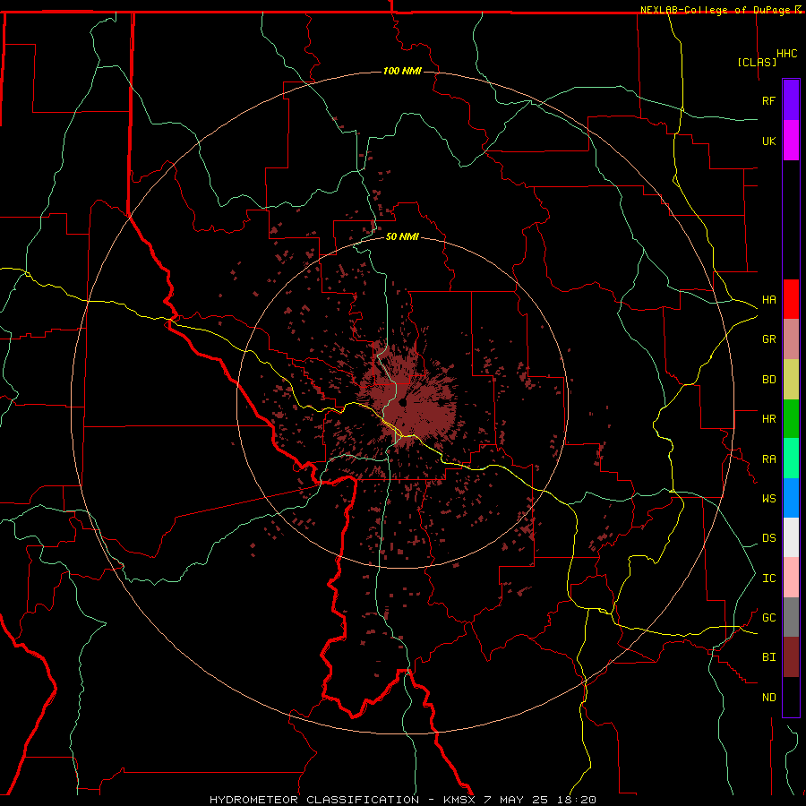Click the 'UK' legend label
806x806 pixels.
point(768,141)
